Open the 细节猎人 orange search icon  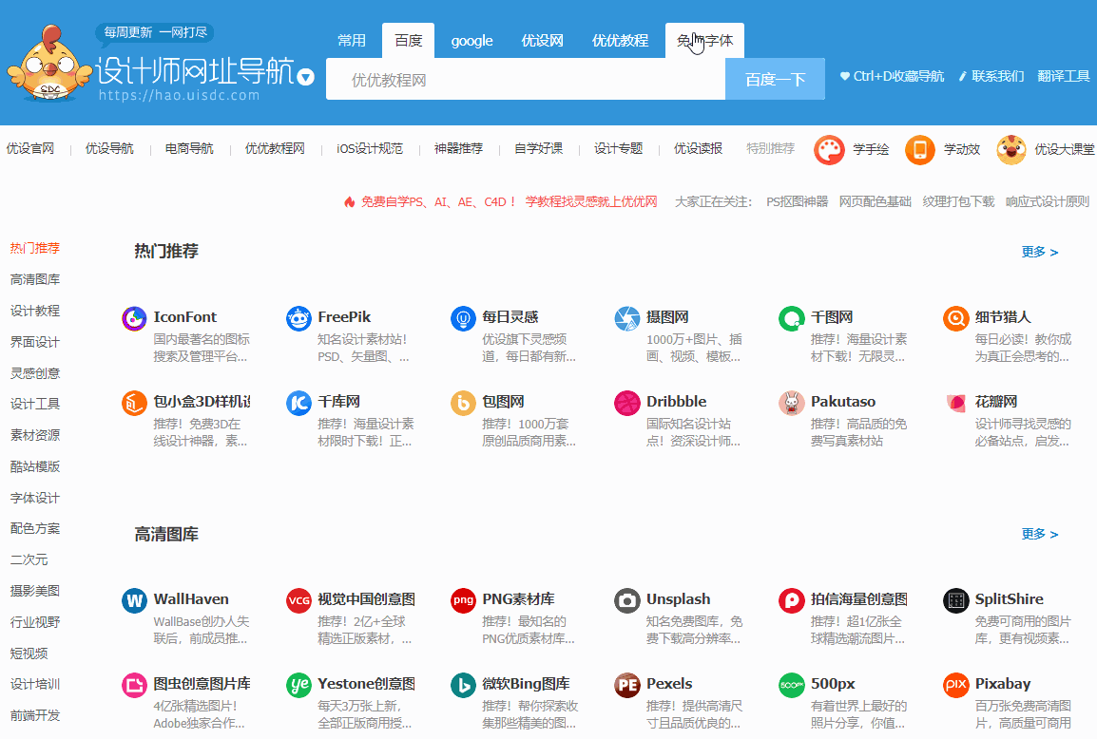coord(955,318)
